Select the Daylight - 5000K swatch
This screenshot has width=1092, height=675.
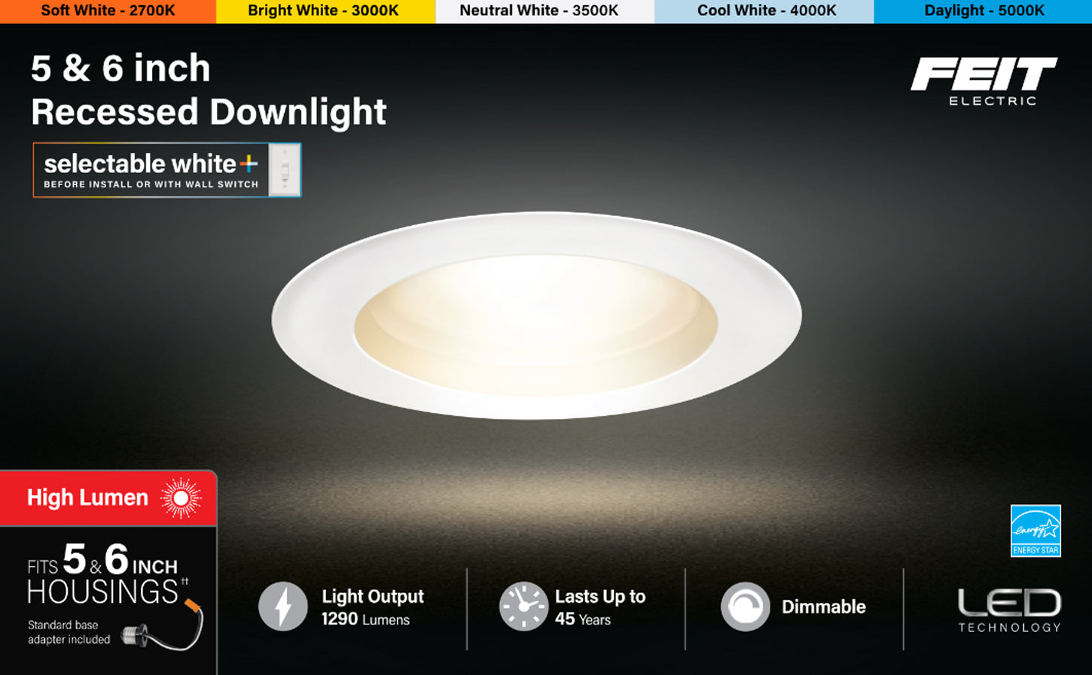click(x=983, y=11)
